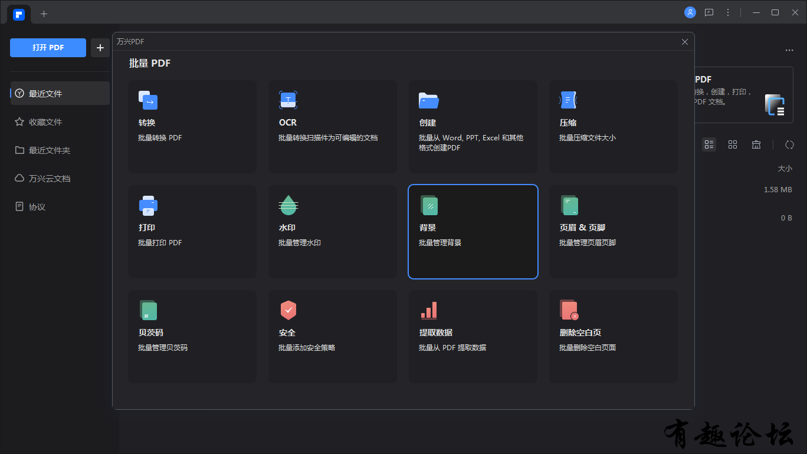Click the plus button beside 打开 PDF

pos(100,48)
